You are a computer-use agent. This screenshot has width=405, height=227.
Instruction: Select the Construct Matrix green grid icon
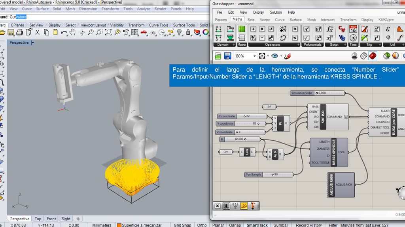point(242,29)
